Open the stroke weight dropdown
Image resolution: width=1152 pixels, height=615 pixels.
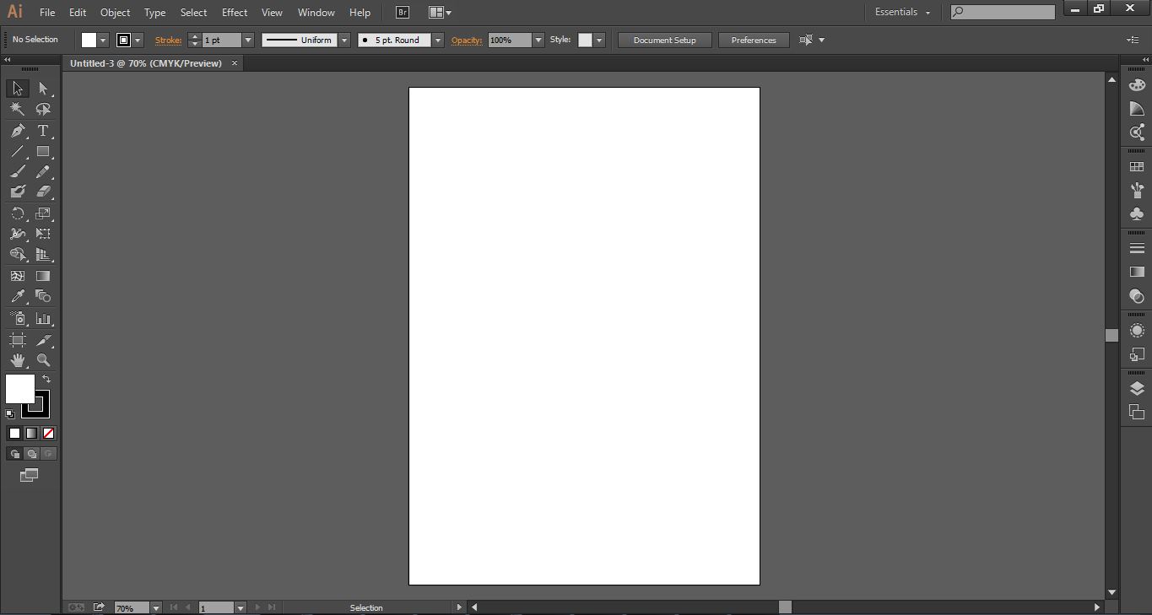pos(247,40)
